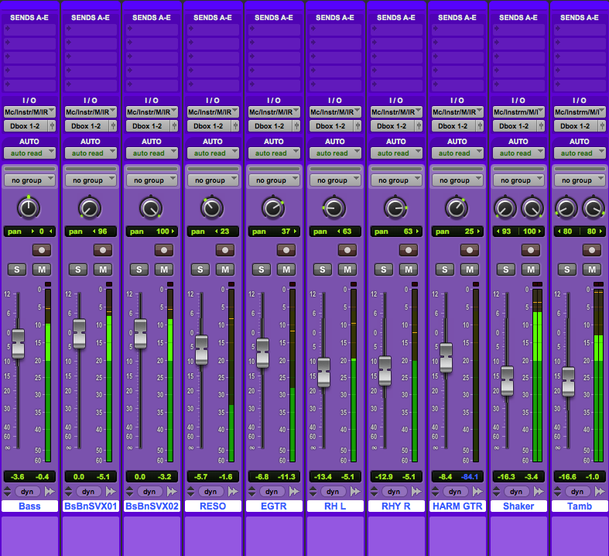
Task: Click Bass track fast-forward arrows icon
Action: click(x=50, y=492)
